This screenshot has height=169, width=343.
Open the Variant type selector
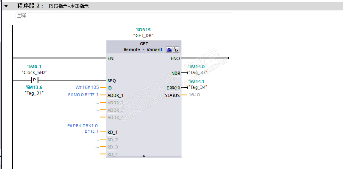coord(154,50)
